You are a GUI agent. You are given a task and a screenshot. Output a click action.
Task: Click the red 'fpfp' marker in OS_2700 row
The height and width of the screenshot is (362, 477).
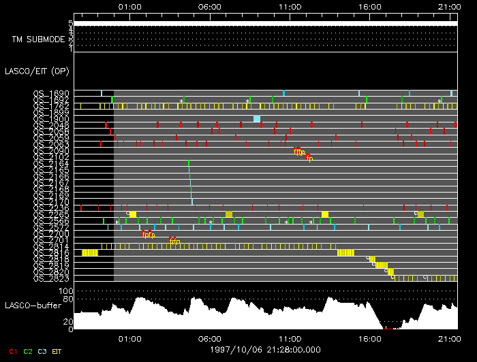click(148, 234)
